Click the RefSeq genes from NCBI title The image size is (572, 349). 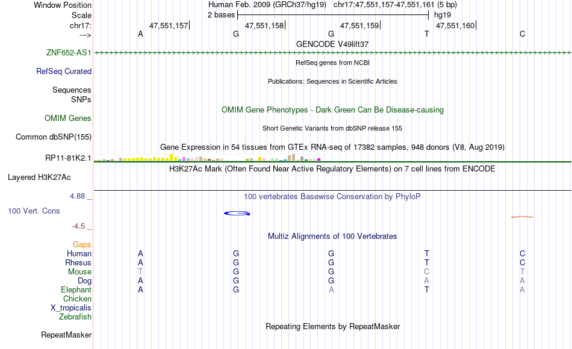coord(333,63)
